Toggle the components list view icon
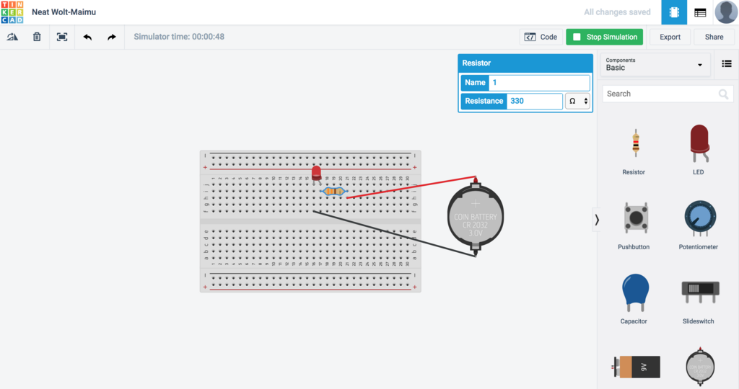 [727, 64]
